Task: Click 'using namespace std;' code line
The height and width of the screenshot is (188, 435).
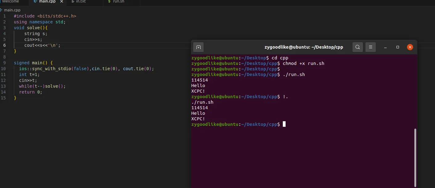Action: coord(40,22)
